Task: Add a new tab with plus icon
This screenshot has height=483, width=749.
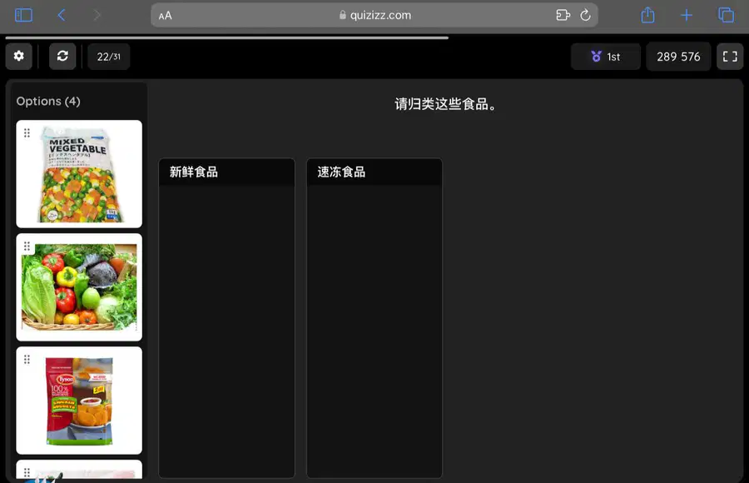Action: 687,15
